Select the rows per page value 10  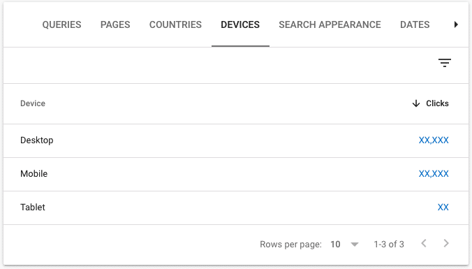[x=335, y=245]
